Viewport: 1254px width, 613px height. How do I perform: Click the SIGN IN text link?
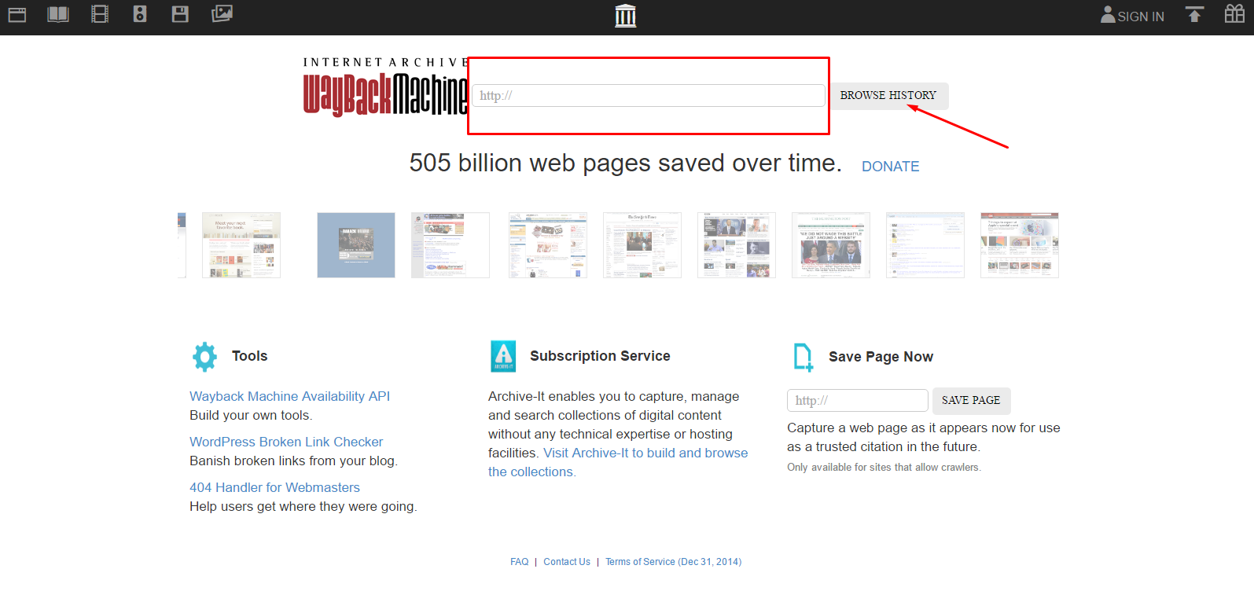[1141, 17]
